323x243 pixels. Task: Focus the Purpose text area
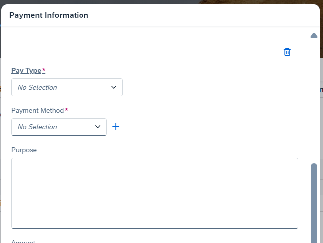[x=155, y=193]
